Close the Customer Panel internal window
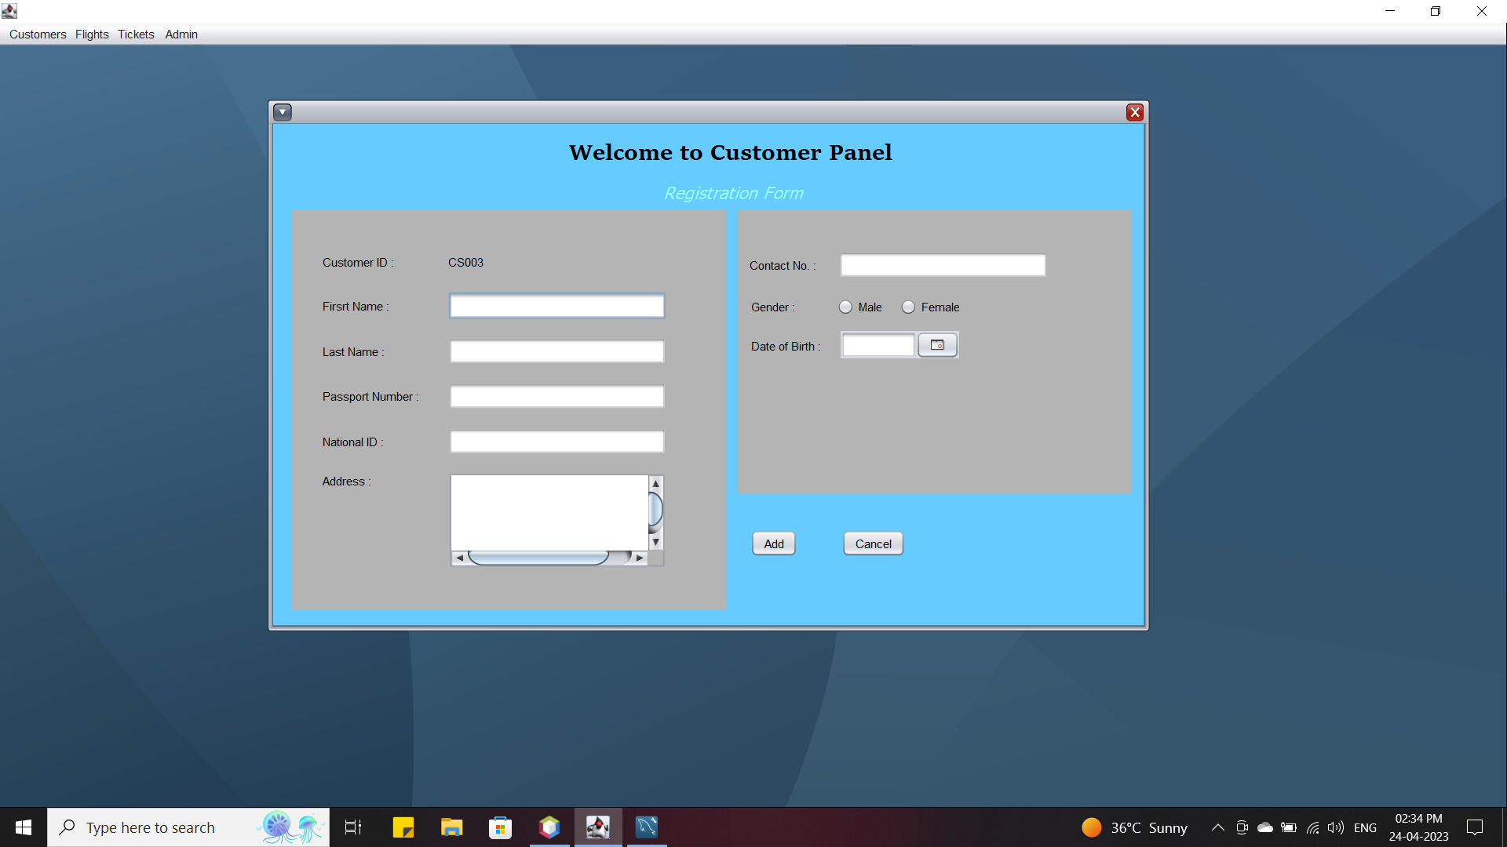Image resolution: width=1507 pixels, height=847 pixels. [x=1134, y=112]
